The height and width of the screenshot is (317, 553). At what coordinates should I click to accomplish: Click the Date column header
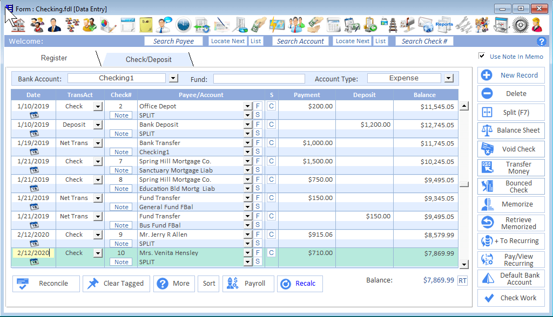[33, 95]
